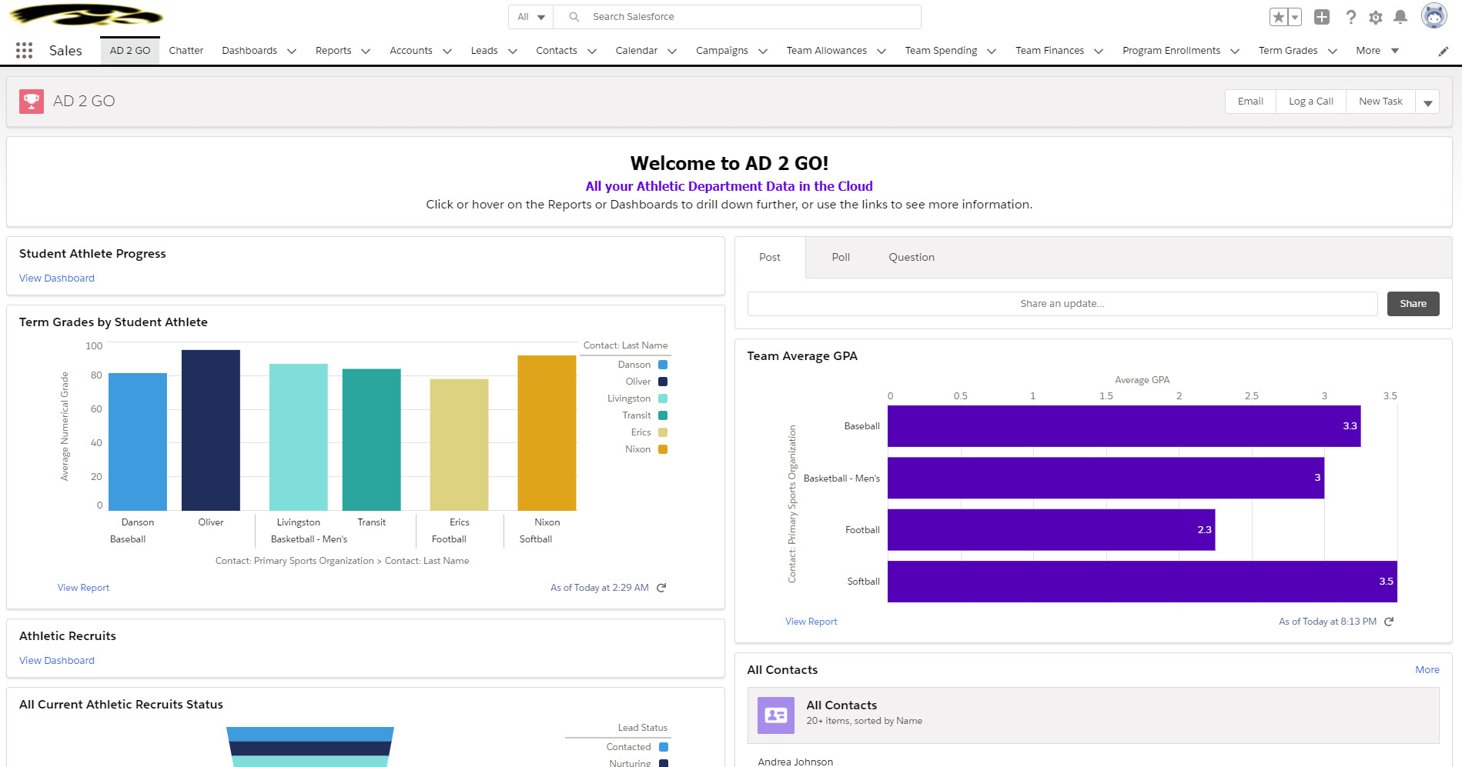The width and height of the screenshot is (1462, 767).
Task: Expand the Team Allowances dropdown chevron
Action: [882, 52]
